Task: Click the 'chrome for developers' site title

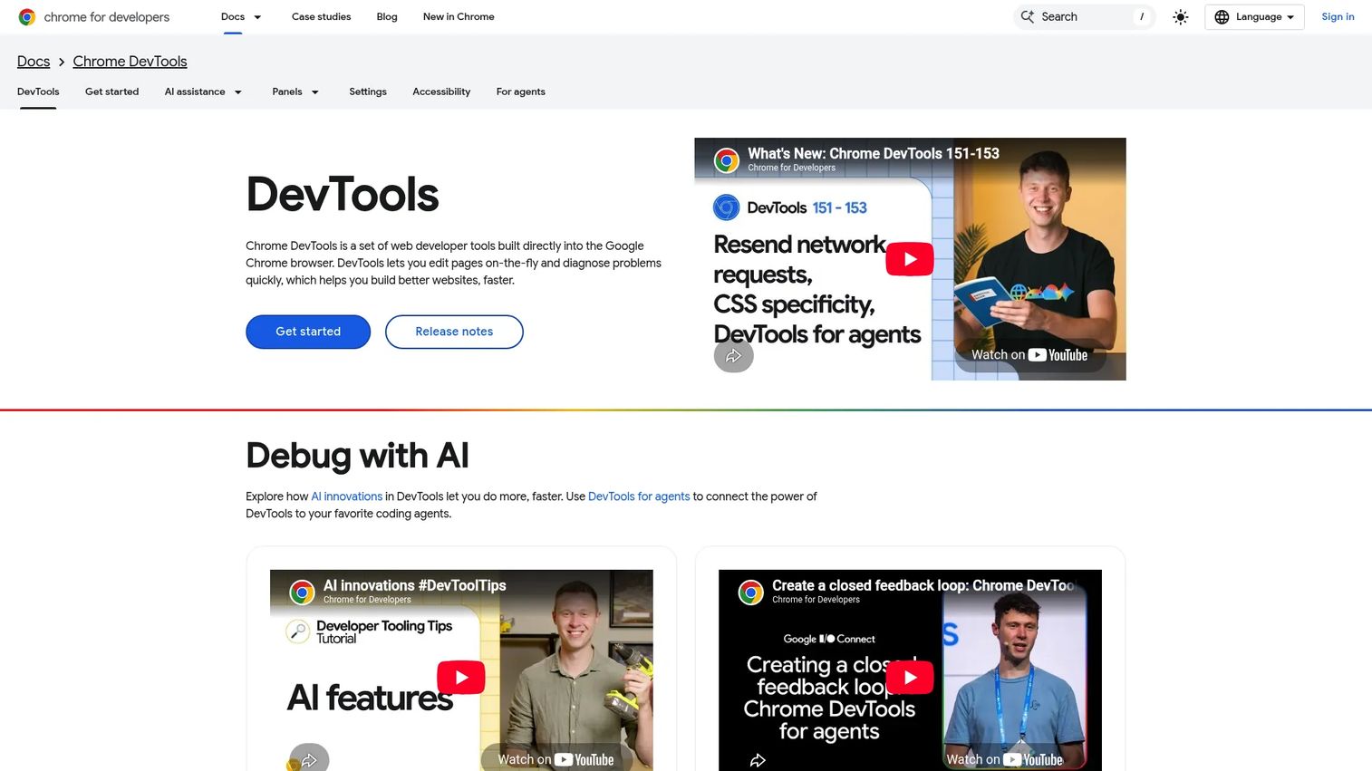Action: (107, 17)
